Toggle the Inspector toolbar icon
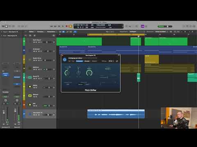197x147 pixels. click(6, 26)
